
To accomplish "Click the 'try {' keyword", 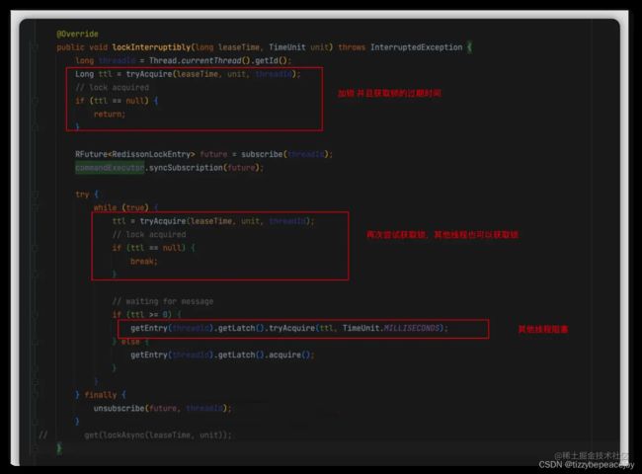I will click(x=87, y=195).
